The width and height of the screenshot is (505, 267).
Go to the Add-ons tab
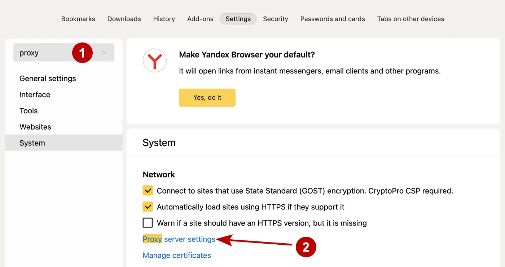[200, 19]
